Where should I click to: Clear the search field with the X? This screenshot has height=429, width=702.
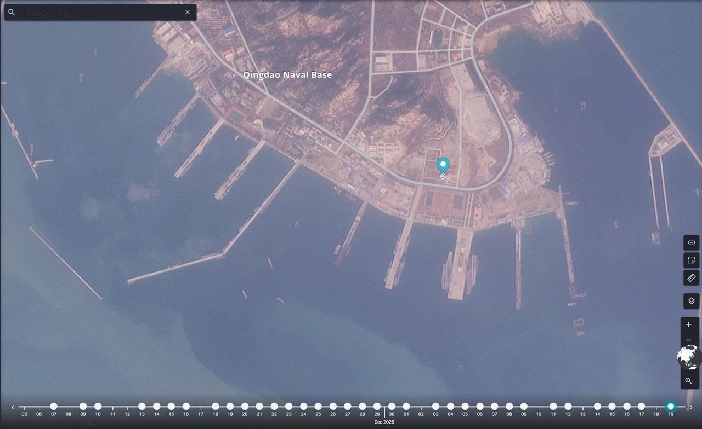[x=188, y=12]
